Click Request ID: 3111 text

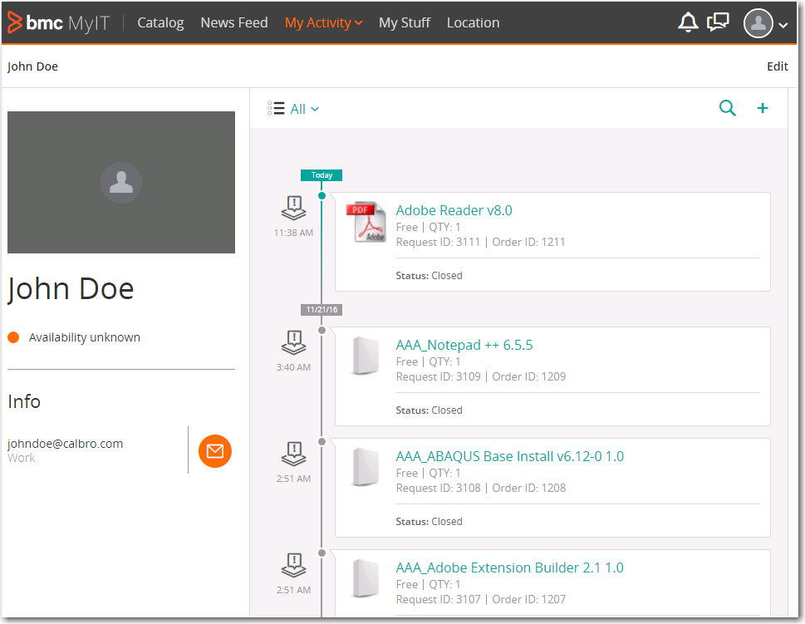(438, 242)
